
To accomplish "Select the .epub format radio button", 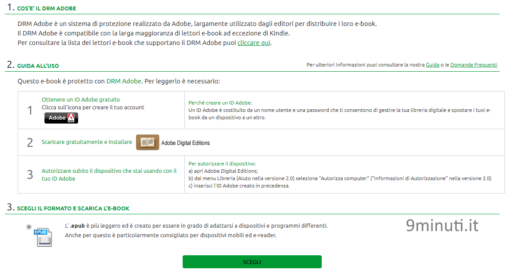I will (29, 226).
